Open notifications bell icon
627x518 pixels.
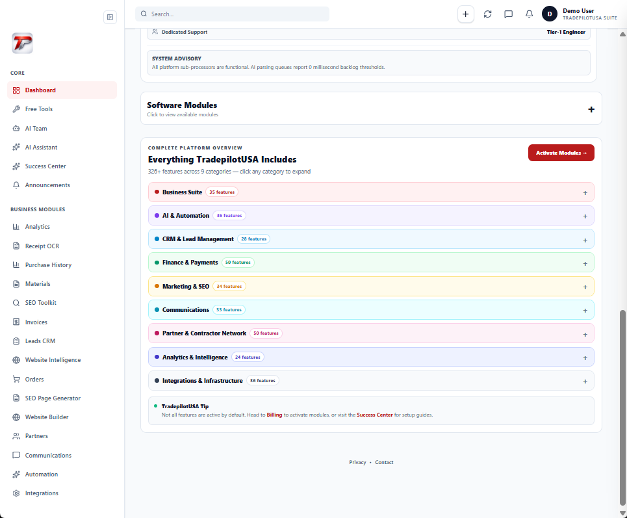click(529, 14)
